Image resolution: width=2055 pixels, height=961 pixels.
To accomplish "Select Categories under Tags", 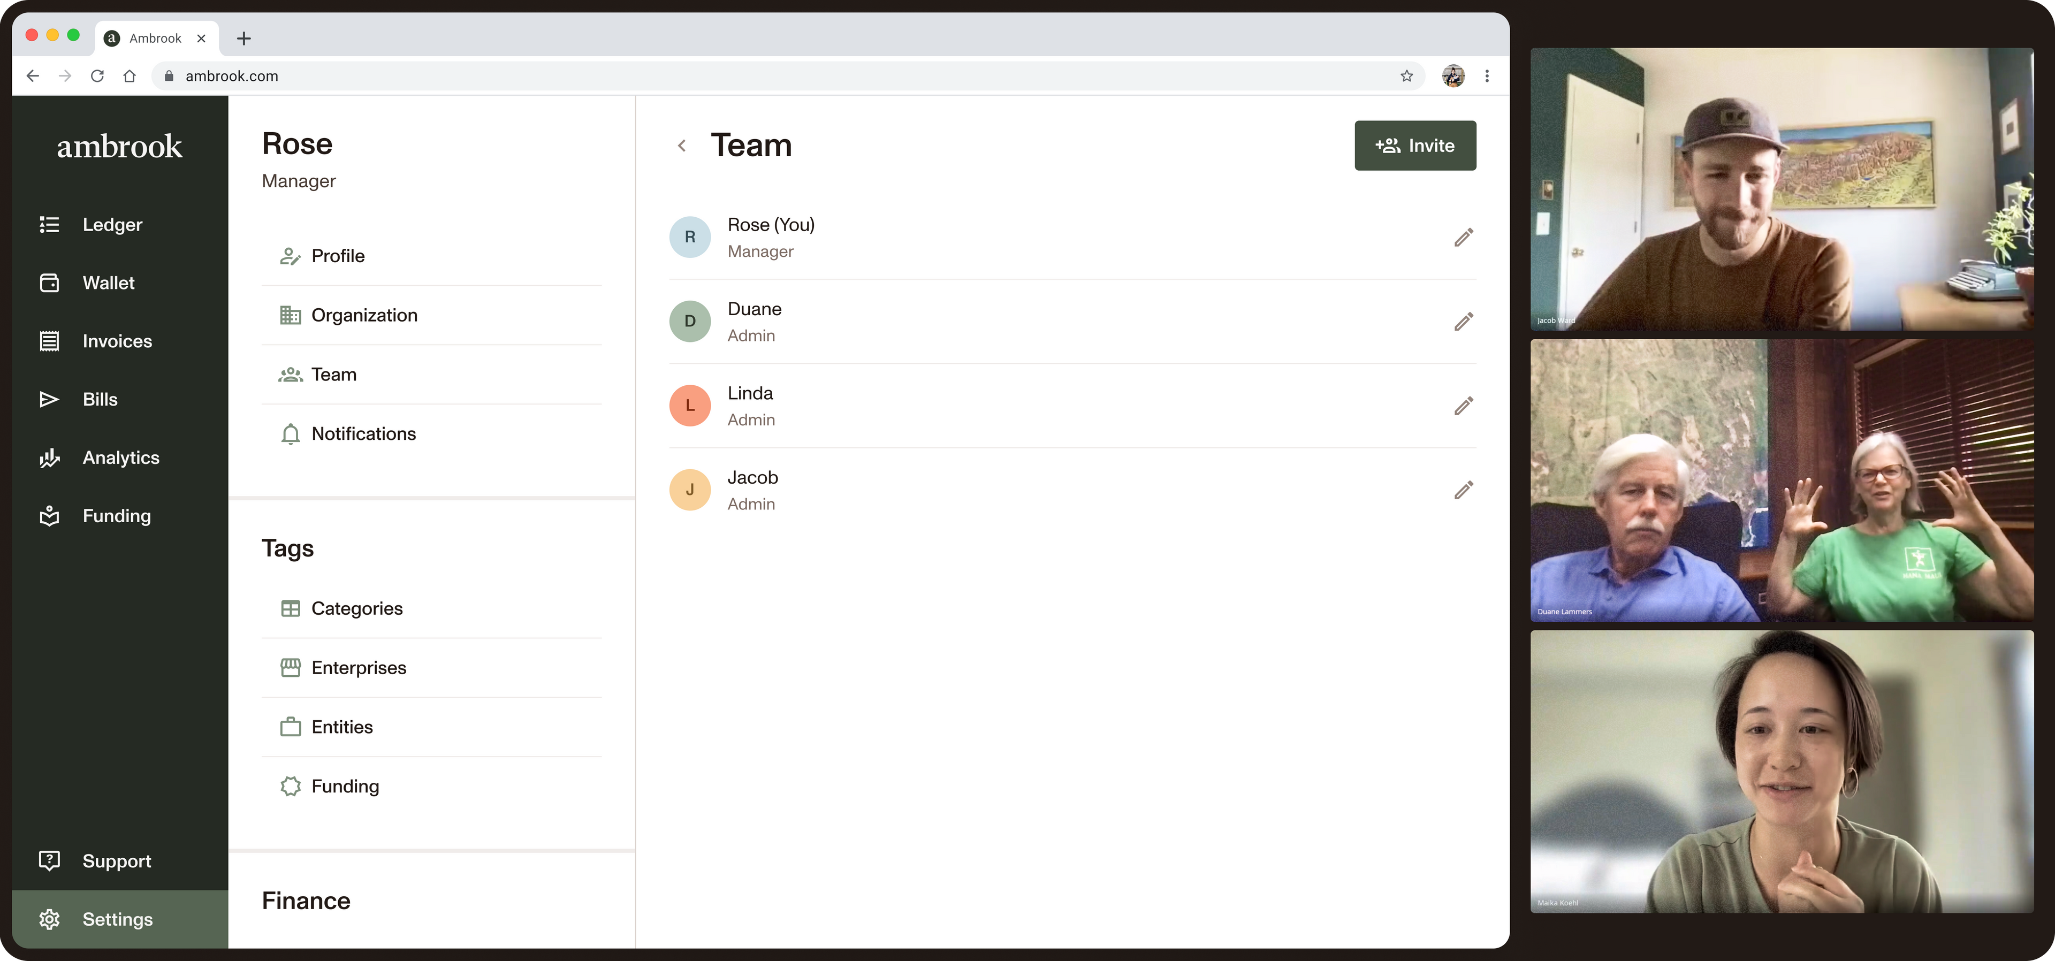I will pyautogui.click(x=356, y=608).
